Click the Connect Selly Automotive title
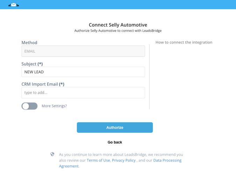The width and height of the screenshot is (236, 184). [118, 25]
